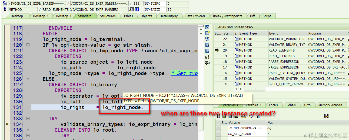Screen dimensions: 349x140
Task: Click the source icon at header top-left
Action: click(x=5, y=4)
